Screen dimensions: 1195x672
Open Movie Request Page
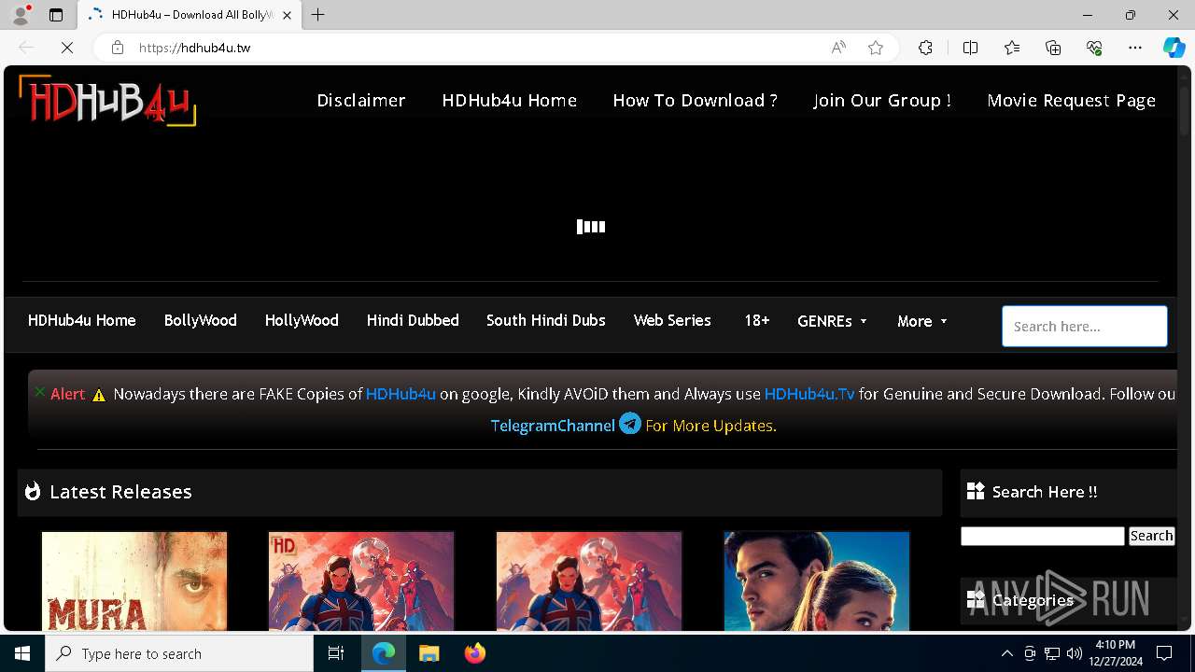(x=1072, y=100)
